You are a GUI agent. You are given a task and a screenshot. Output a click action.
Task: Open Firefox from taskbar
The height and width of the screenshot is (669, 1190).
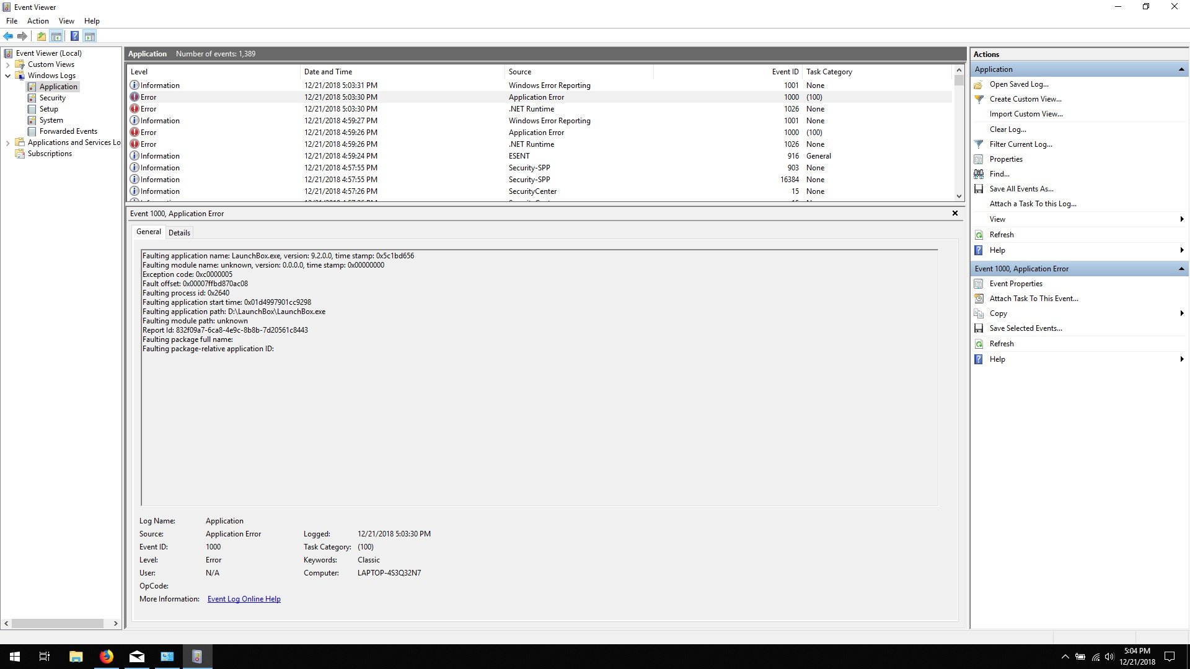106,657
